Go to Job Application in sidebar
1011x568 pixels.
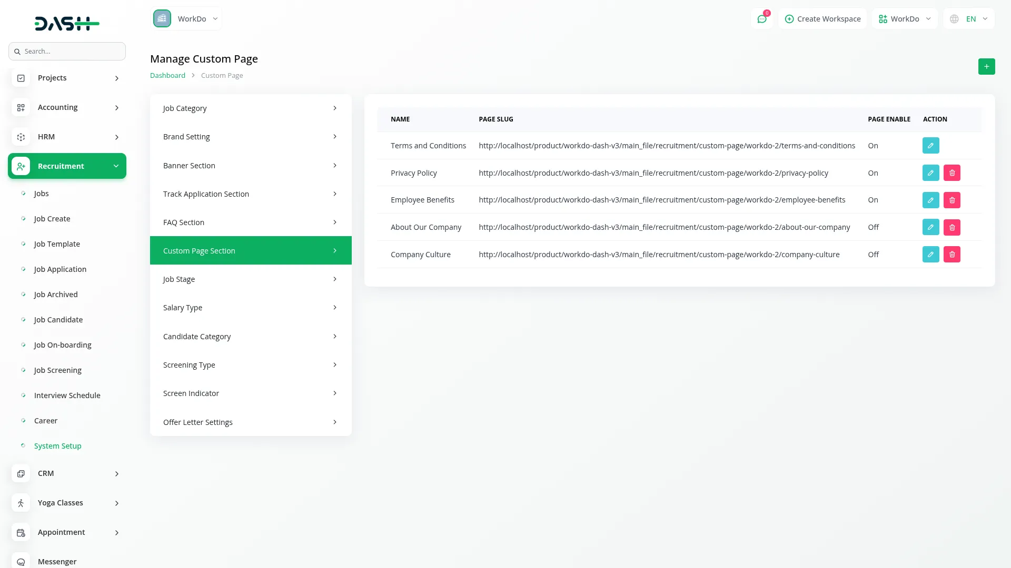[60, 269]
